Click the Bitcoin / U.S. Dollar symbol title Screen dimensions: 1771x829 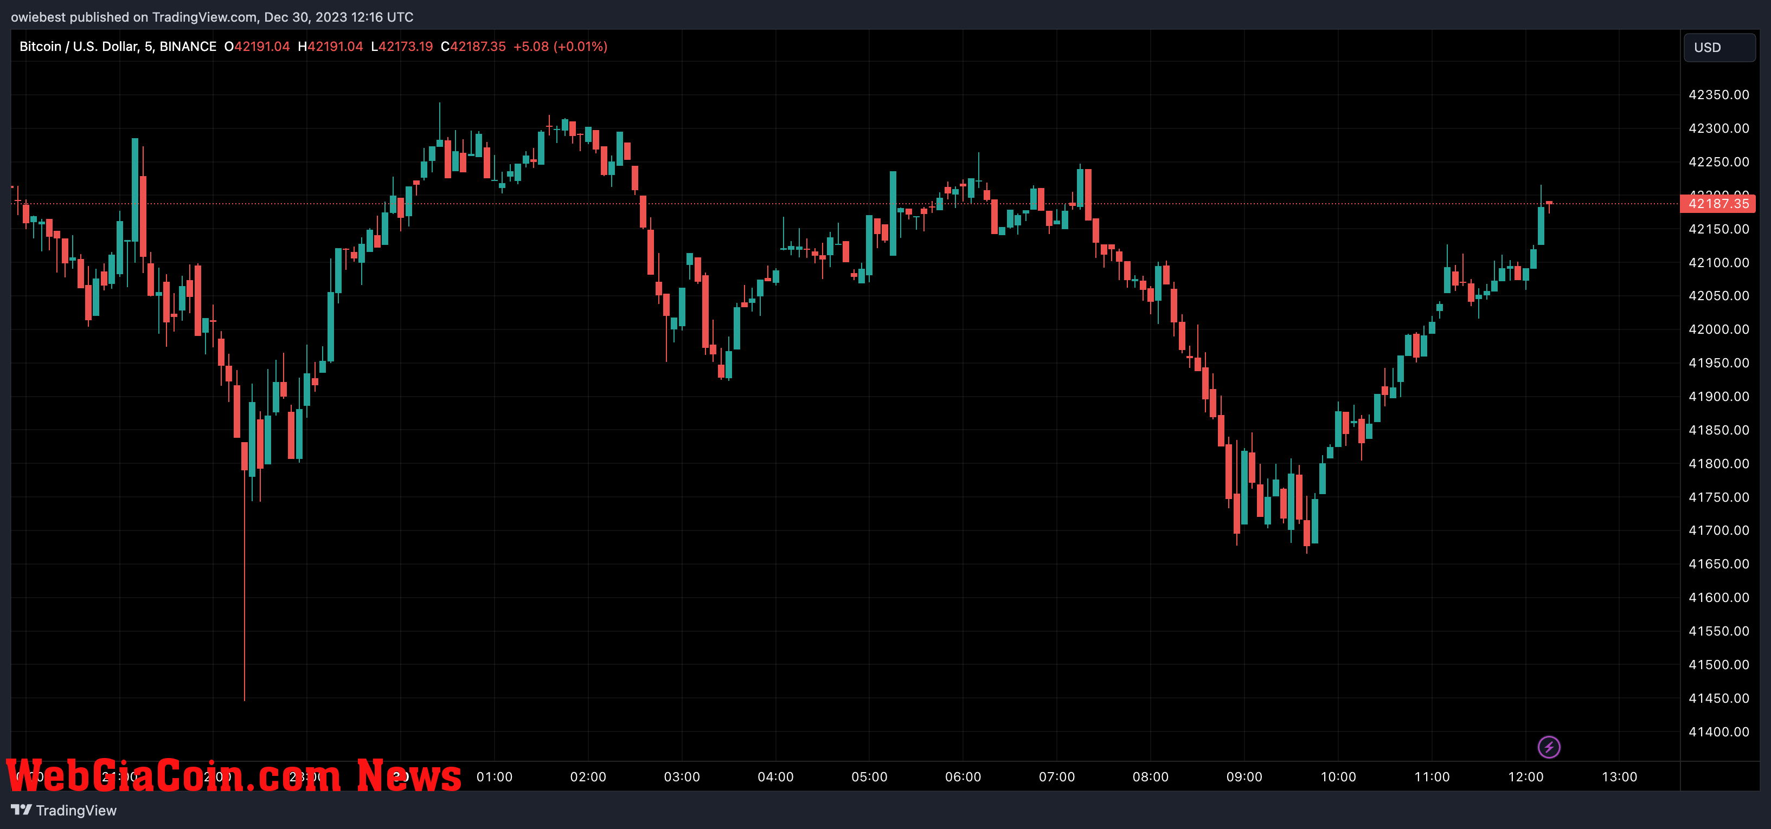pos(118,47)
